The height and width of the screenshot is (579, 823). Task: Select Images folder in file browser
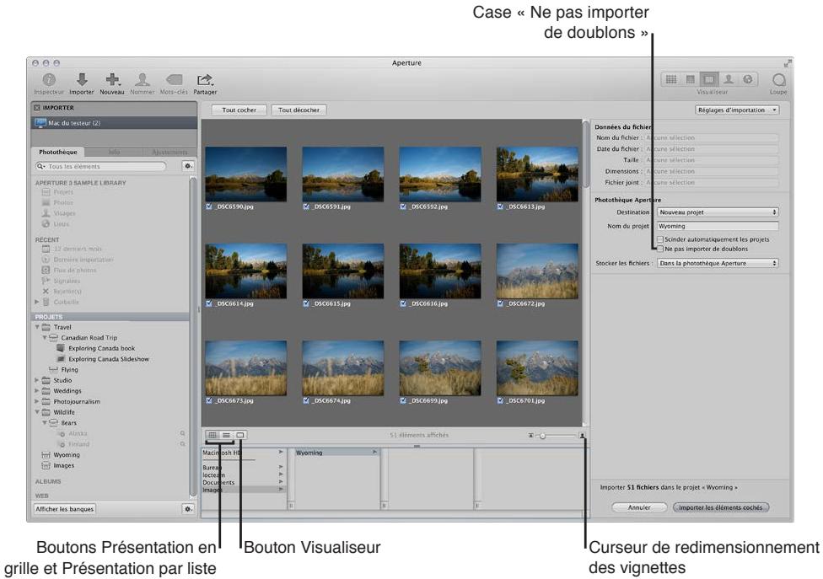(243, 490)
